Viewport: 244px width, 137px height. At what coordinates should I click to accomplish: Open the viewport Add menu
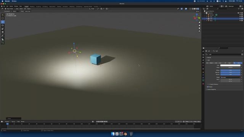25,9
